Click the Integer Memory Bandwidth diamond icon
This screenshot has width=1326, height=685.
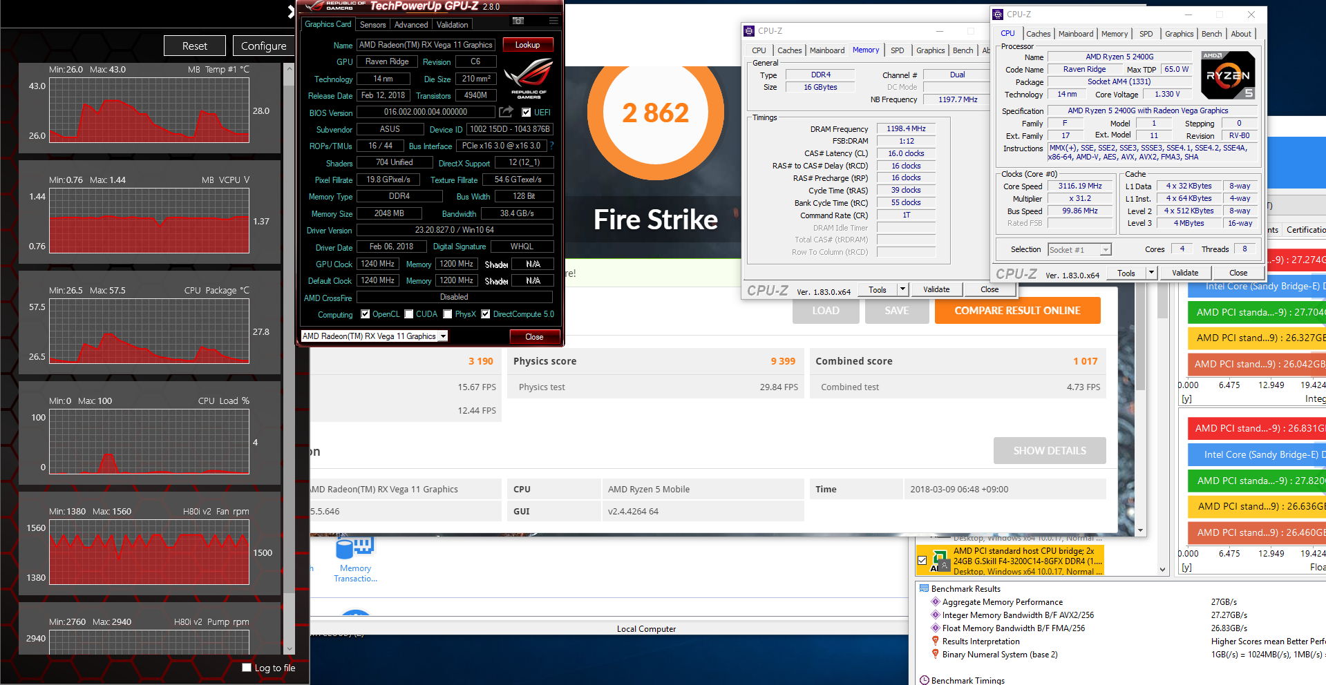(936, 615)
